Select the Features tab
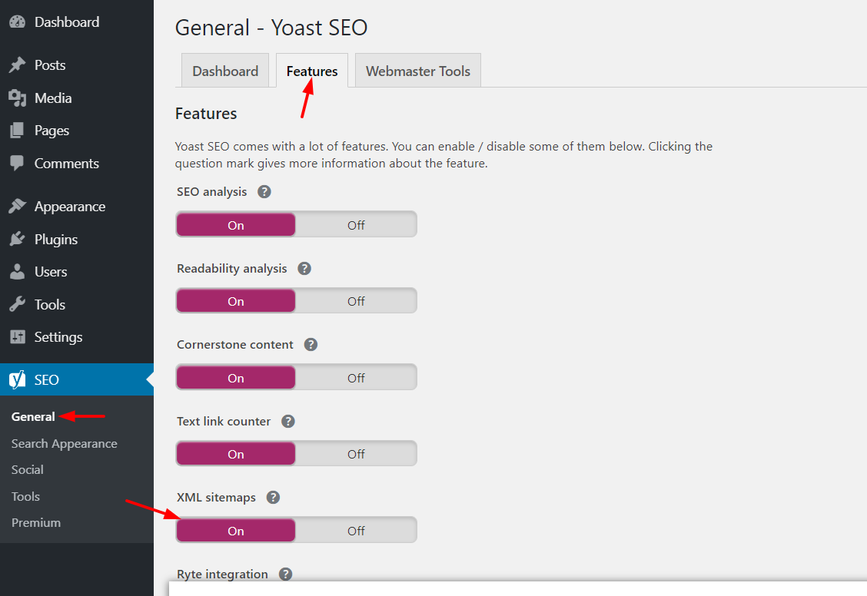 312,71
